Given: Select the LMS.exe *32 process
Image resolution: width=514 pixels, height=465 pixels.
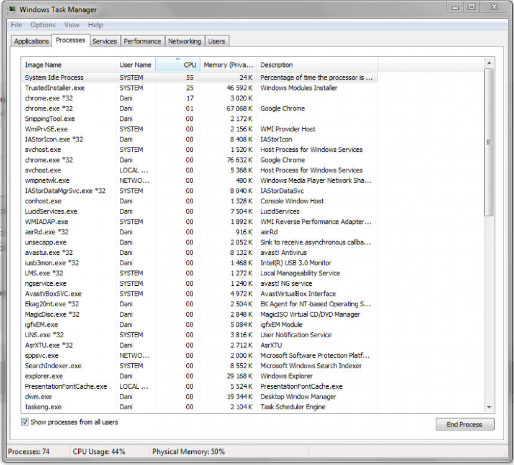Looking at the screenshot, I should pyautogui.click(x=199, y=273).
